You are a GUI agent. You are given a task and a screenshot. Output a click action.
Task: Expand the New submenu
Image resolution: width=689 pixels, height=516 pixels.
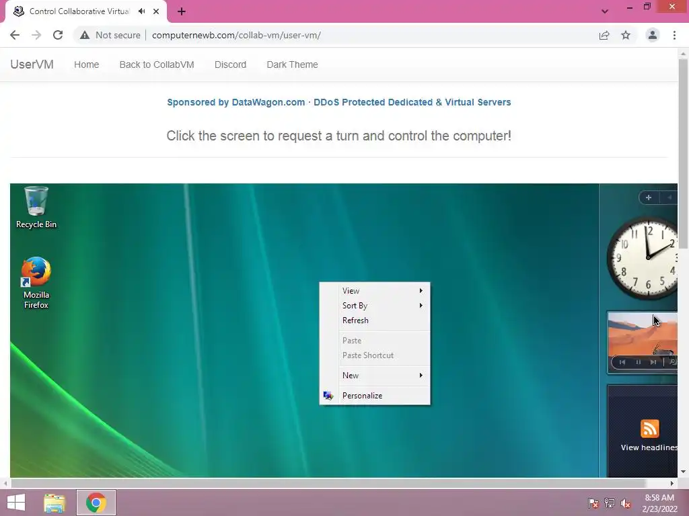pos(375,376)
